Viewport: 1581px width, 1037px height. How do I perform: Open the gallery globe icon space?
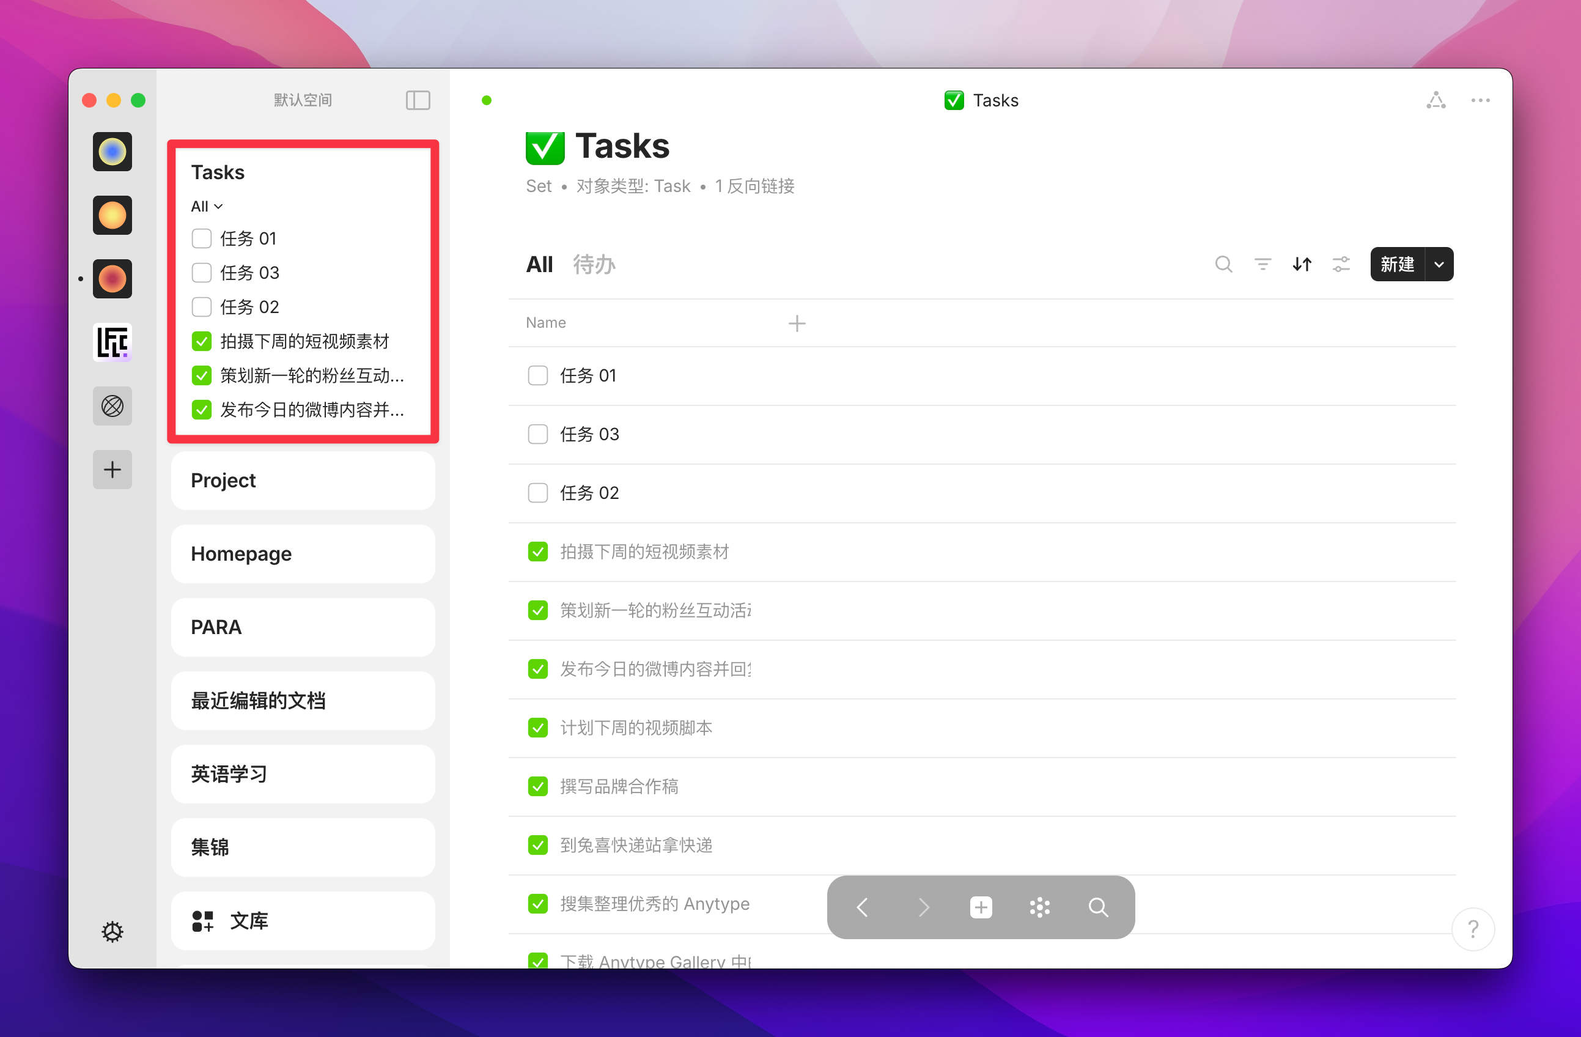[x=112, y=406]
